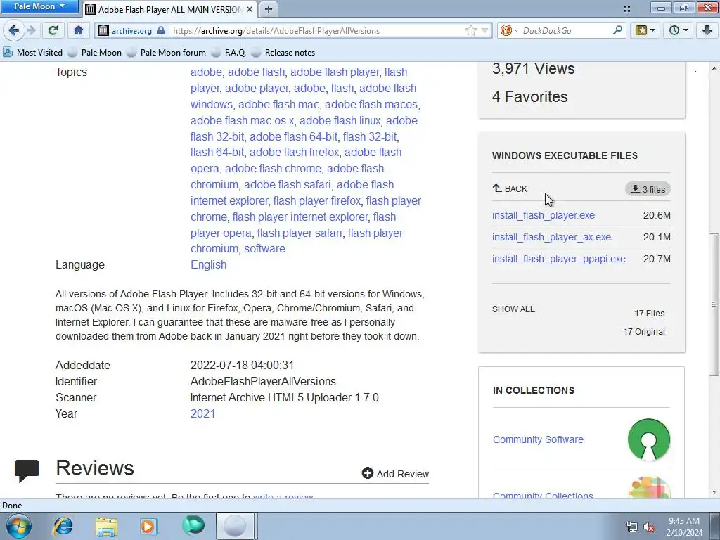The width and height of the screenshot is (720, 540).
Task: Click the 3 files download button
Action: 648,189
